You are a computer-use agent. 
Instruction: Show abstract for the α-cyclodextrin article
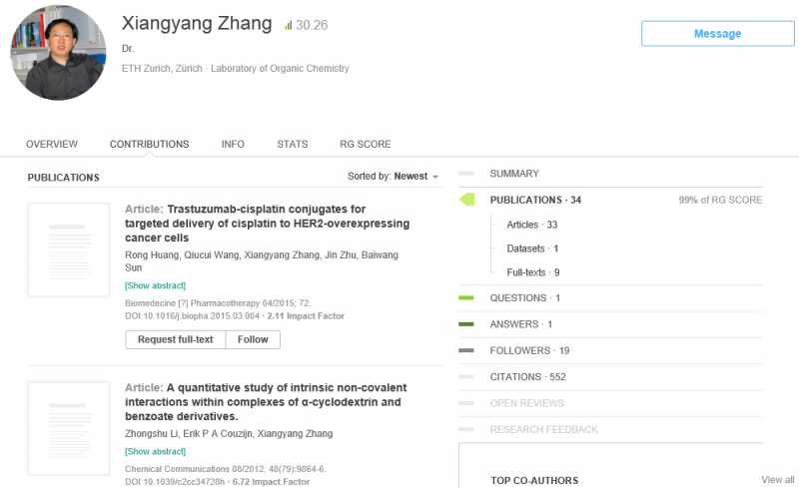155,452
